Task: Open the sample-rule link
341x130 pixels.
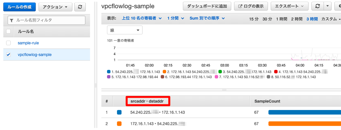Action: tap(28, 43)
